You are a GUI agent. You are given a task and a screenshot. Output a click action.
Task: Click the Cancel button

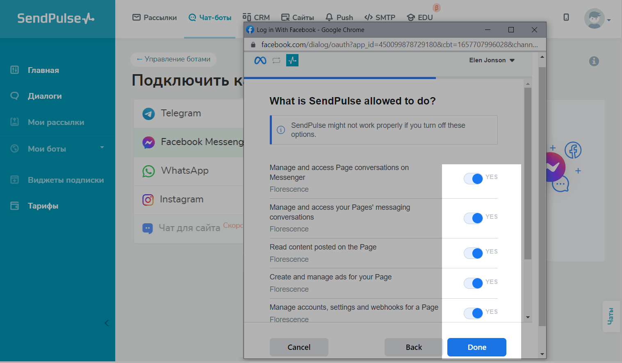[x=299, y=347]
